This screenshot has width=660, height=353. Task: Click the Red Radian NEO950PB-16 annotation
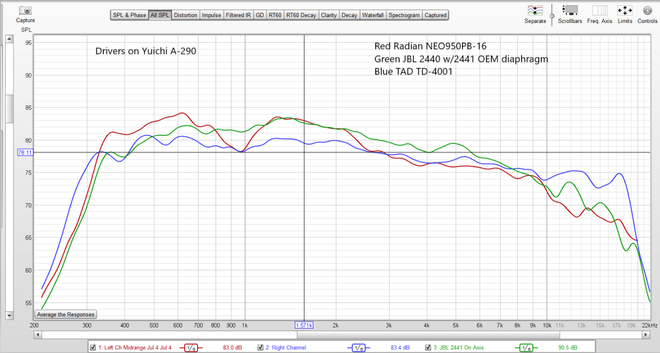[x=430, y=46]
